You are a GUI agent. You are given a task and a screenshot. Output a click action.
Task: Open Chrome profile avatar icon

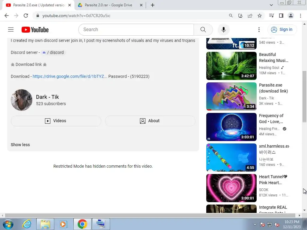291,16
